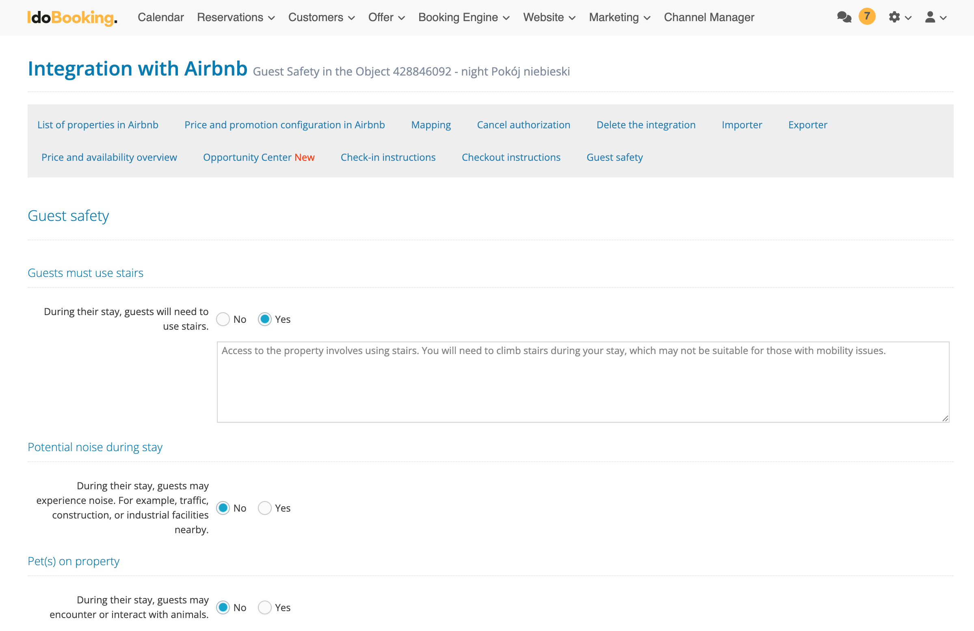This screenshot has width=974, height=631.
Task: Select Yes for pets on property
Action: point(265,607)
